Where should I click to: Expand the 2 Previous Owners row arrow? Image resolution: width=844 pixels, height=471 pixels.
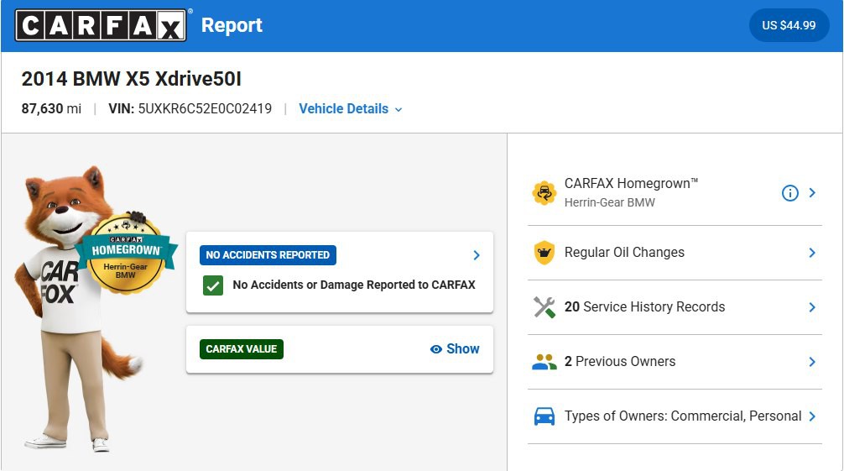pos(812,362)
